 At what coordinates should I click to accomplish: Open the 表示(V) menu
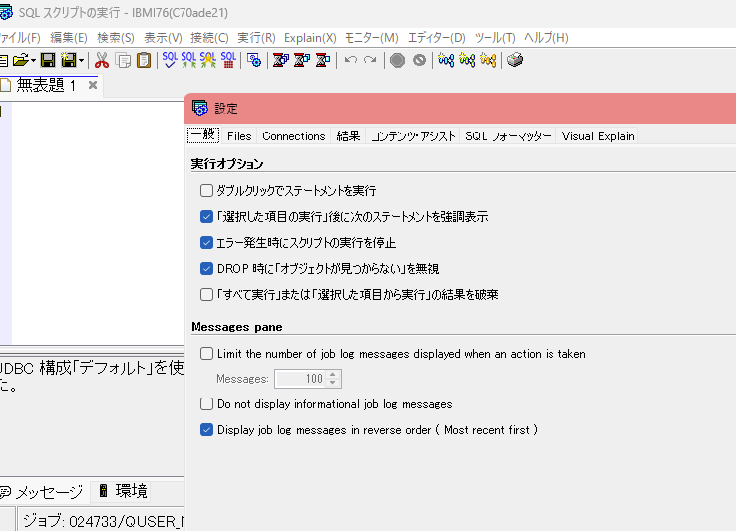[163, 38]
